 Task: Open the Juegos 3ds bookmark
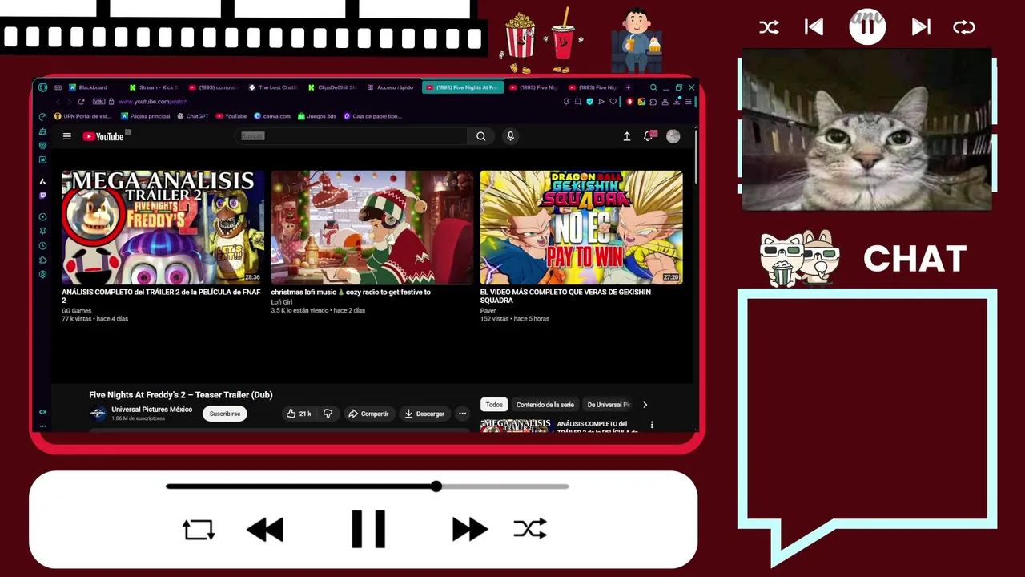(317, 116)
